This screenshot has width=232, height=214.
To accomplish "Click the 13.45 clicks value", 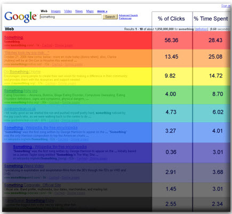I will click(x=171, y=57).
